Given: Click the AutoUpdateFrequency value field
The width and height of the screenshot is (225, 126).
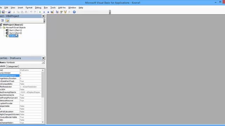Looking at the screenshot, I should pos(31,76).
